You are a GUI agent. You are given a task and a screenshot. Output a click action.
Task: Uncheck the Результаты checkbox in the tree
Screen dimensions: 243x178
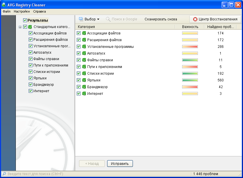(x=25, y=20)
